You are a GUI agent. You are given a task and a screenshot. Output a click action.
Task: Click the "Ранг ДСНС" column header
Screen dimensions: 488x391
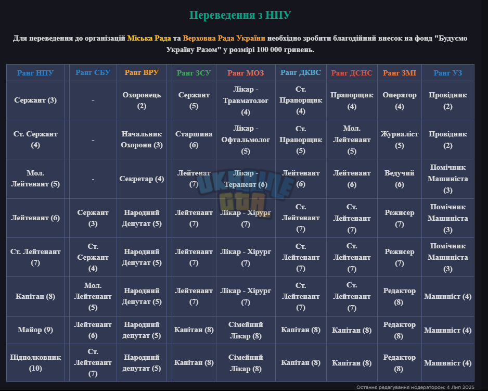(352, 73)
